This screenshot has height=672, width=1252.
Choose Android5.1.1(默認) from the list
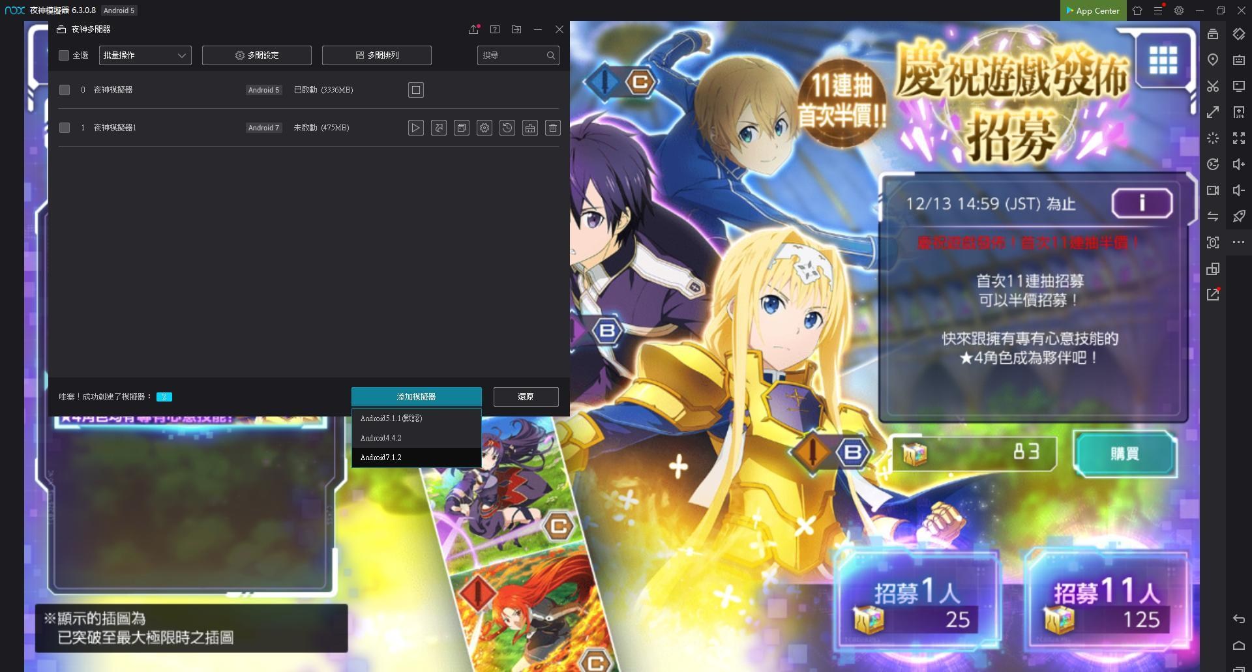tap(417, 418)
